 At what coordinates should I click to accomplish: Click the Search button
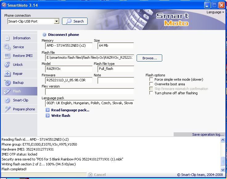(75, 21)
